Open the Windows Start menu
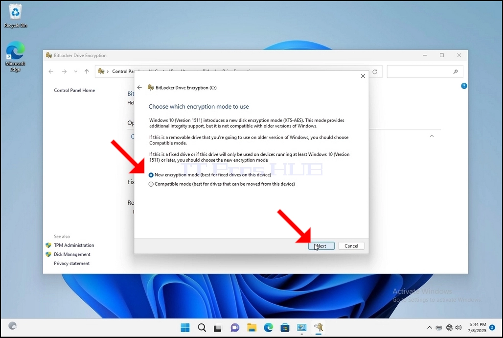The image size is (503, 338). point(185,328)
